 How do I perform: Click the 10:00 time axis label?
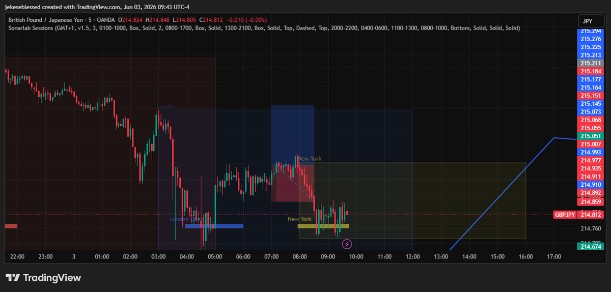pos(356,257)
